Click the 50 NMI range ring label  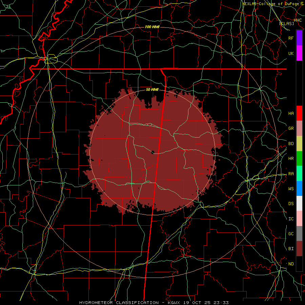tap(152, 90)
